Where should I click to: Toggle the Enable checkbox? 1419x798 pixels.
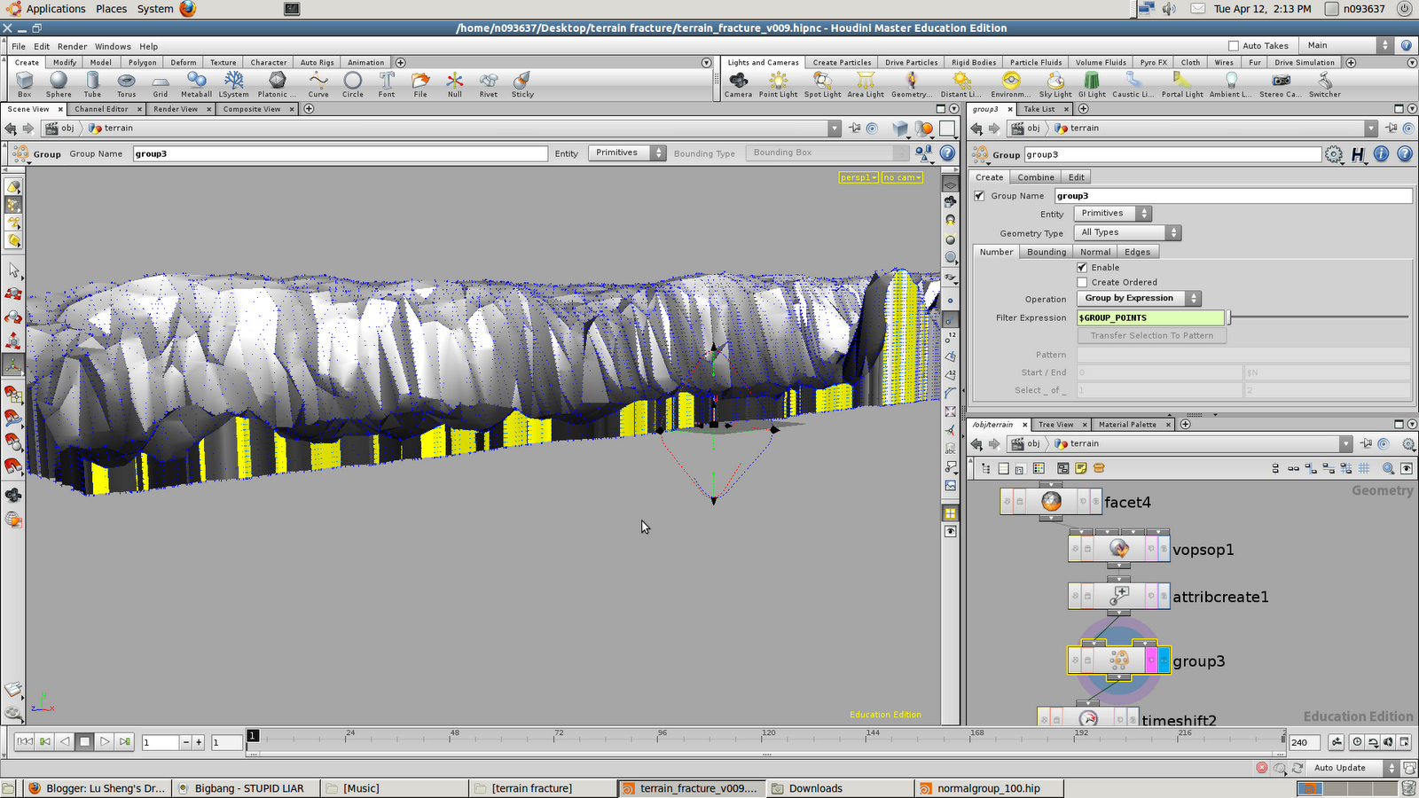coord(1082,267)
